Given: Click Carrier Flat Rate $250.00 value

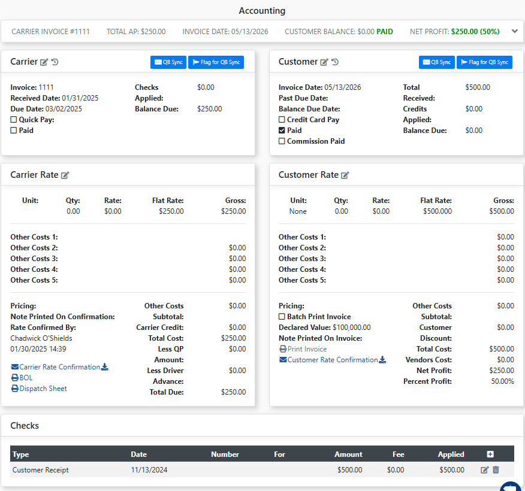Looking at the screenshot, I should pyautogui.click(x=171, y=211).
